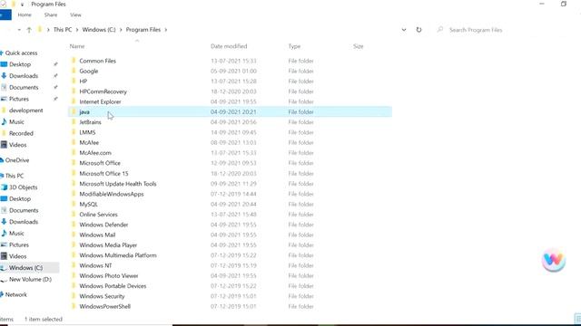The height and width of the screenshot is (326, 581).
Task: Select This PC in the breadcrumb path
Action: pos(63,30)
